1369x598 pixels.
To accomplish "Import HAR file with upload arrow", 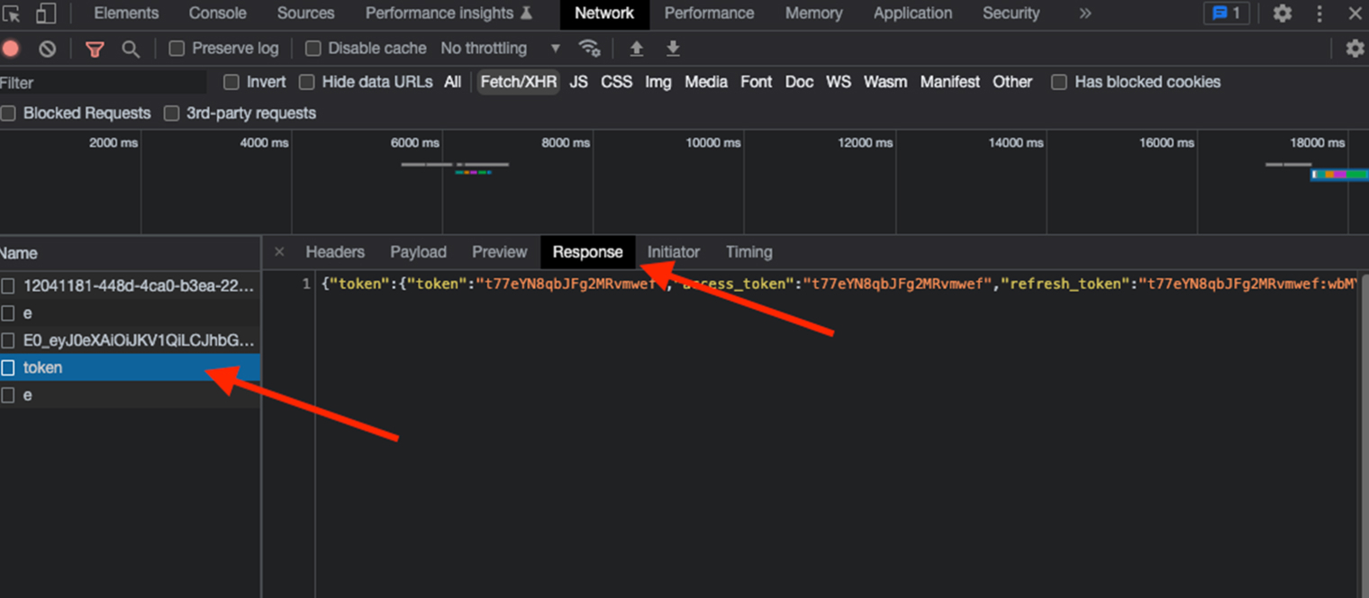I will coord(637,49).
